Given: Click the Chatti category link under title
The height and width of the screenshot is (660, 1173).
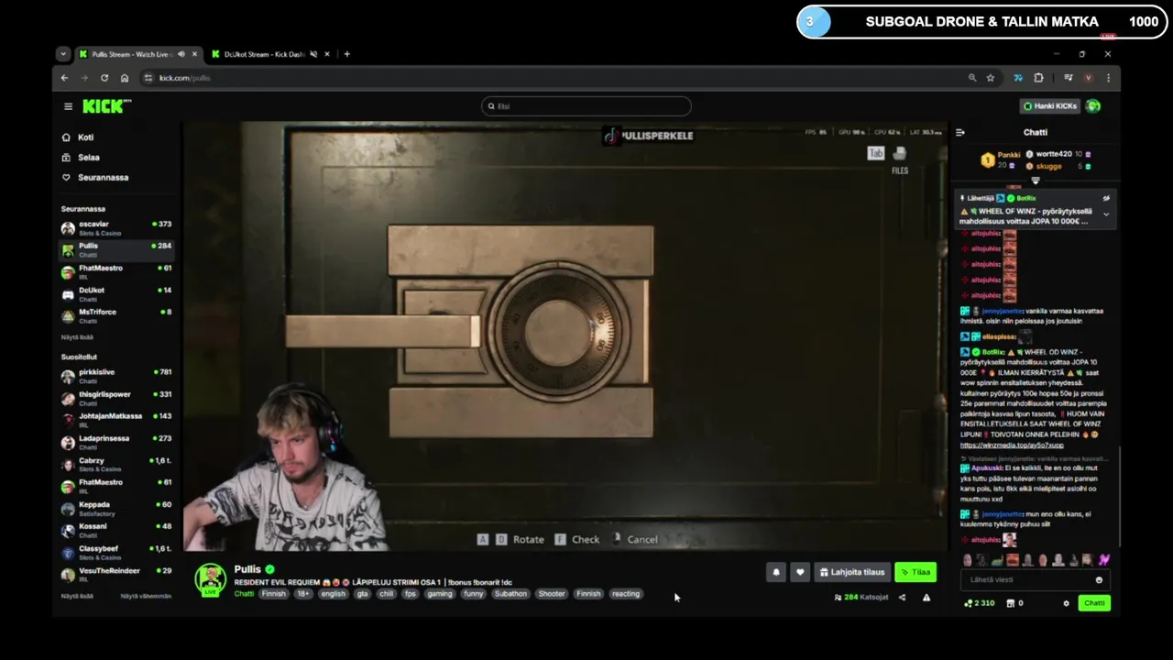Looking at the screenshot, I should point(244,594).
